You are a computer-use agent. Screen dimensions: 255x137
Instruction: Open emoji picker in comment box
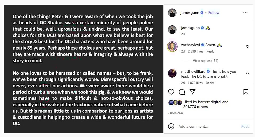[171, 126]
